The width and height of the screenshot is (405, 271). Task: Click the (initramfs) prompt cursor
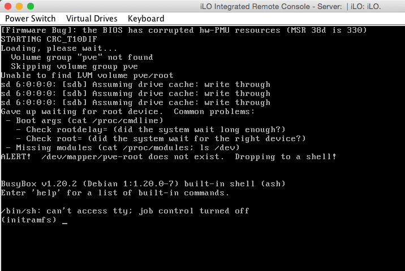pos(65,220)
